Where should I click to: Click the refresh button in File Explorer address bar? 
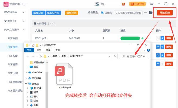pos(115,56)
